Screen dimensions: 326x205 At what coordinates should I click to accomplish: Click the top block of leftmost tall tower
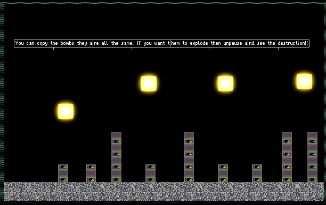tap(117, 135)
